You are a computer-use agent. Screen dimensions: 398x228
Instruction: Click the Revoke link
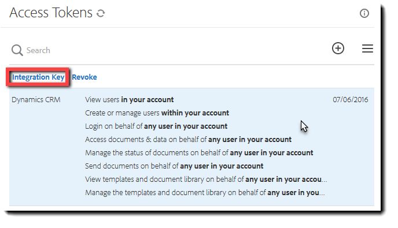pyautogui.click(x=84, y=77)
